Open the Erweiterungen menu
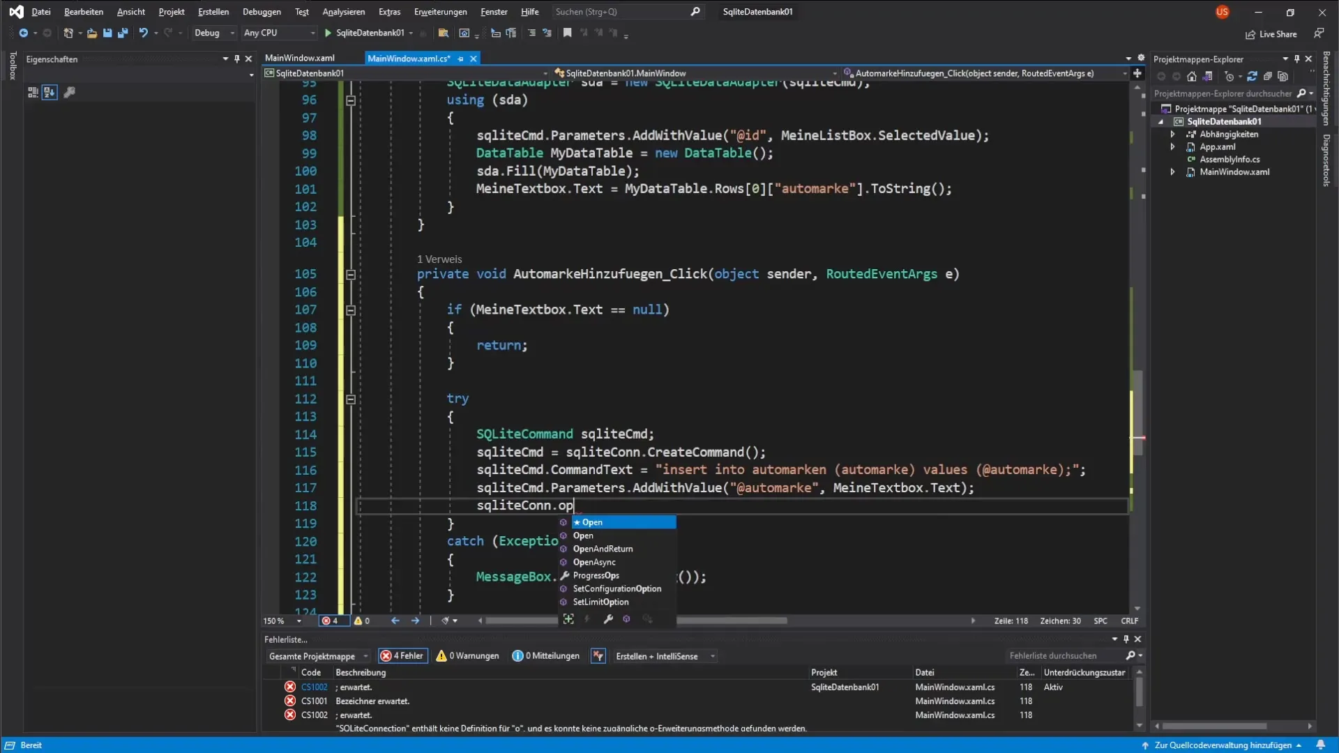The height and width of the screenshot is (753, 1339). point(441,12)
